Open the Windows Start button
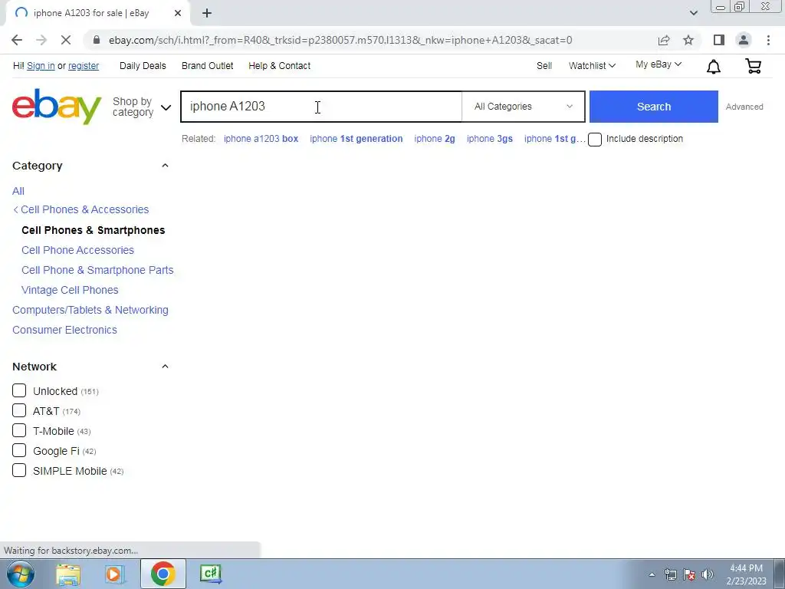The image size is (785, 589). [21, 574]
